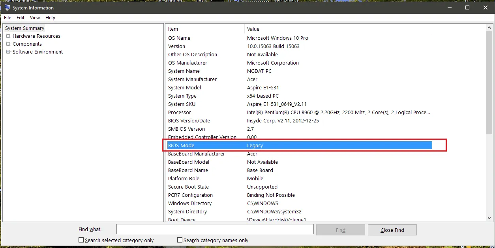Open the Edit menu

[x=20, y=17]
